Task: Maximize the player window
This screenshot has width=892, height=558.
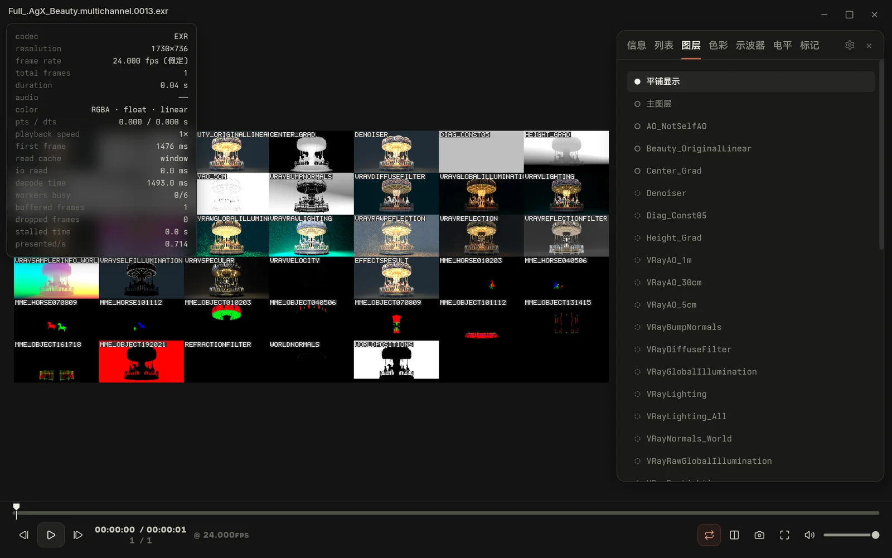Action: point(849,14)
